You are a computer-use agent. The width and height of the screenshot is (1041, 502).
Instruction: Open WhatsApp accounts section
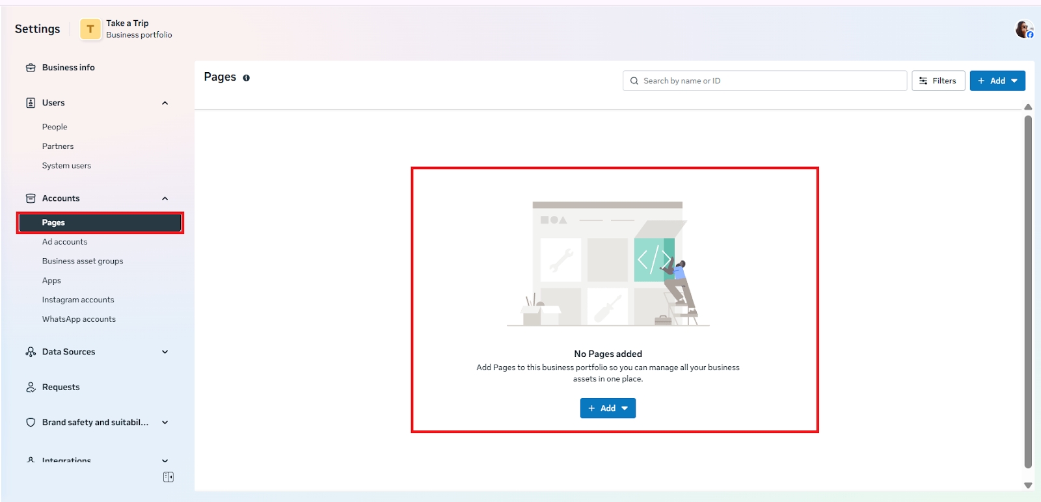click(79, 319)
